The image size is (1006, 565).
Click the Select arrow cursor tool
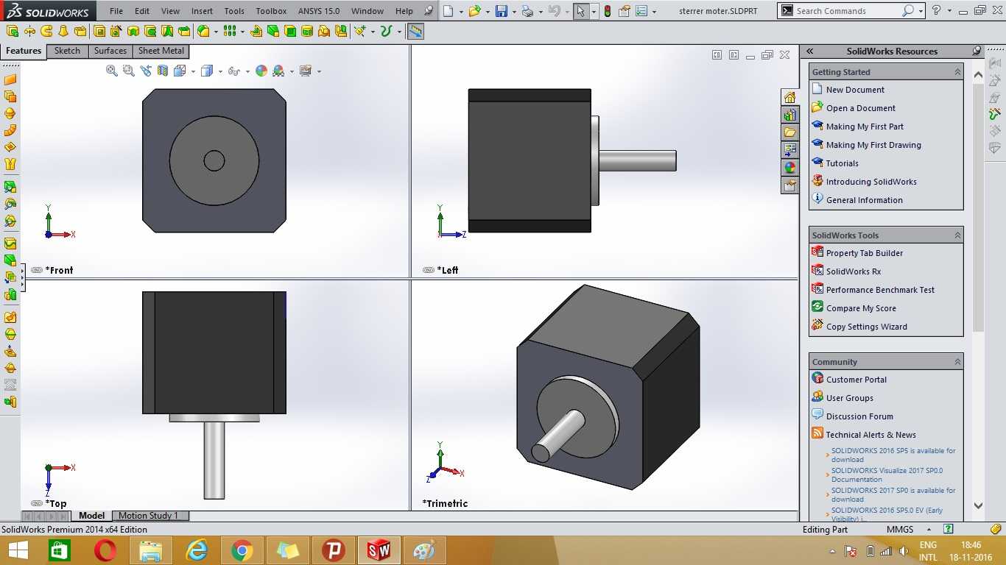point(582,11)
